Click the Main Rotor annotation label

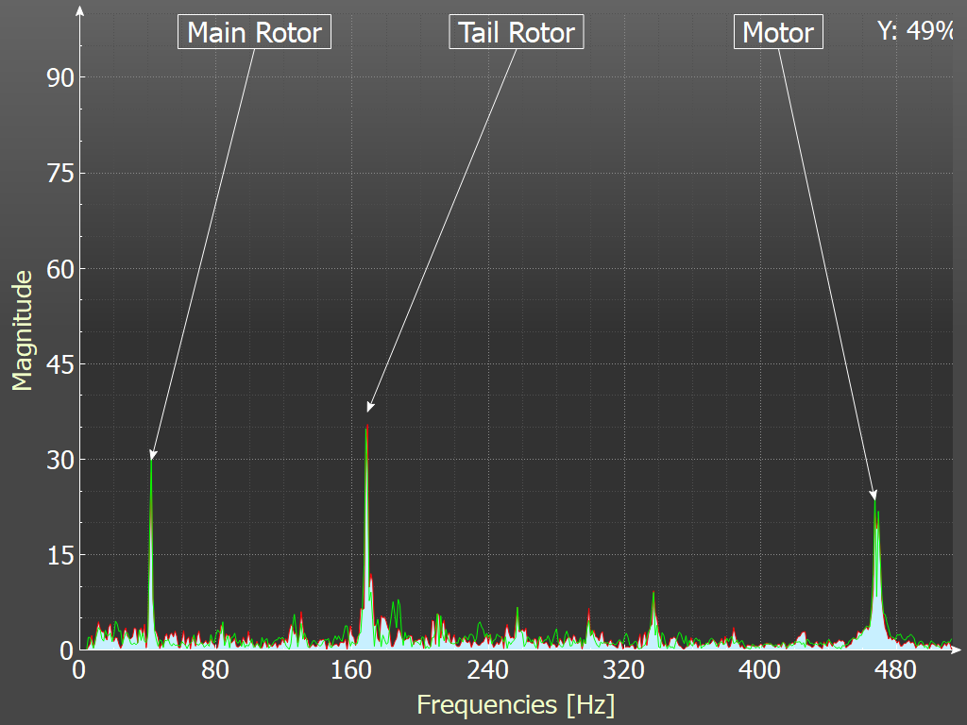tap(255, 33)
